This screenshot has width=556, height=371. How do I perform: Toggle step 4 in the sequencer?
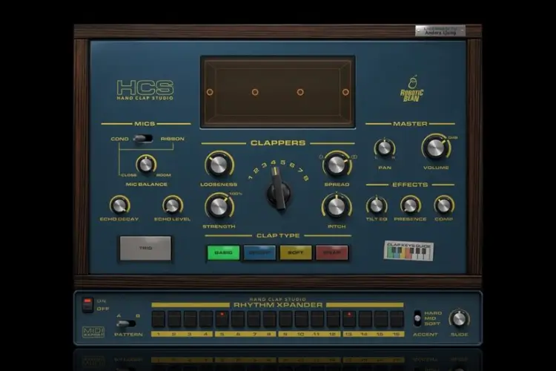tap(206, 319)
